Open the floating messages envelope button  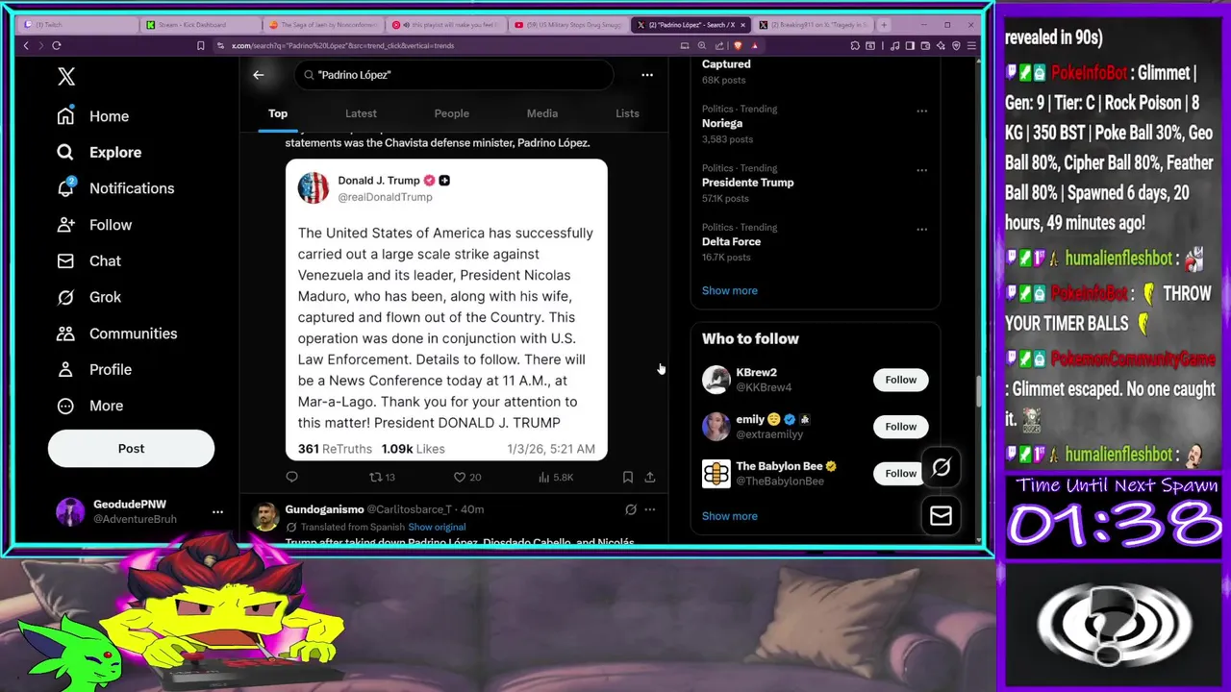(x=941, y=516)
